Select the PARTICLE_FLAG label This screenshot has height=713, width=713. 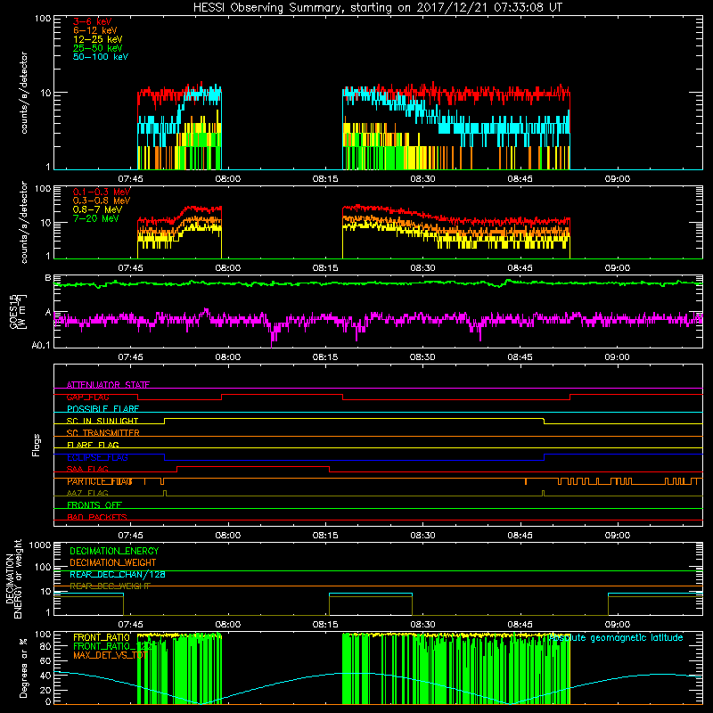[100, 481]
